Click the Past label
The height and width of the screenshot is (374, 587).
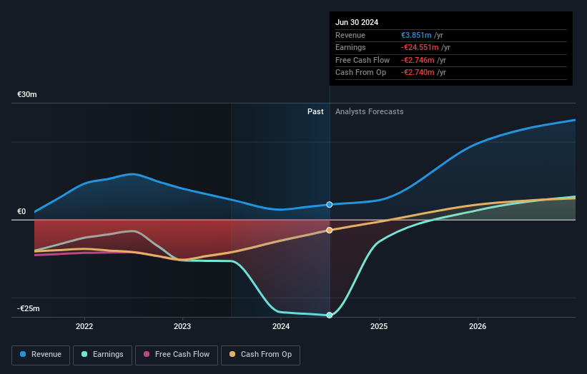click(315, 111)
